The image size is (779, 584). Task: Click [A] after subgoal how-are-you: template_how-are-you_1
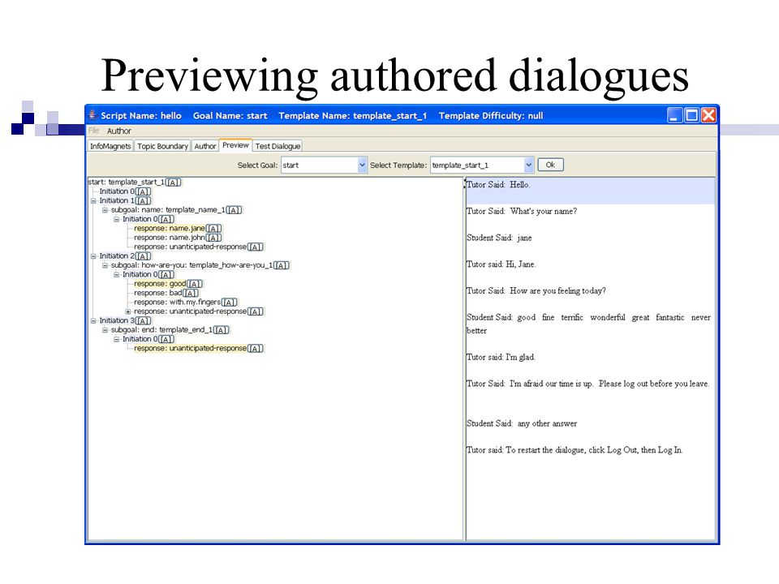pyautogui.click(x=282, y=265)
